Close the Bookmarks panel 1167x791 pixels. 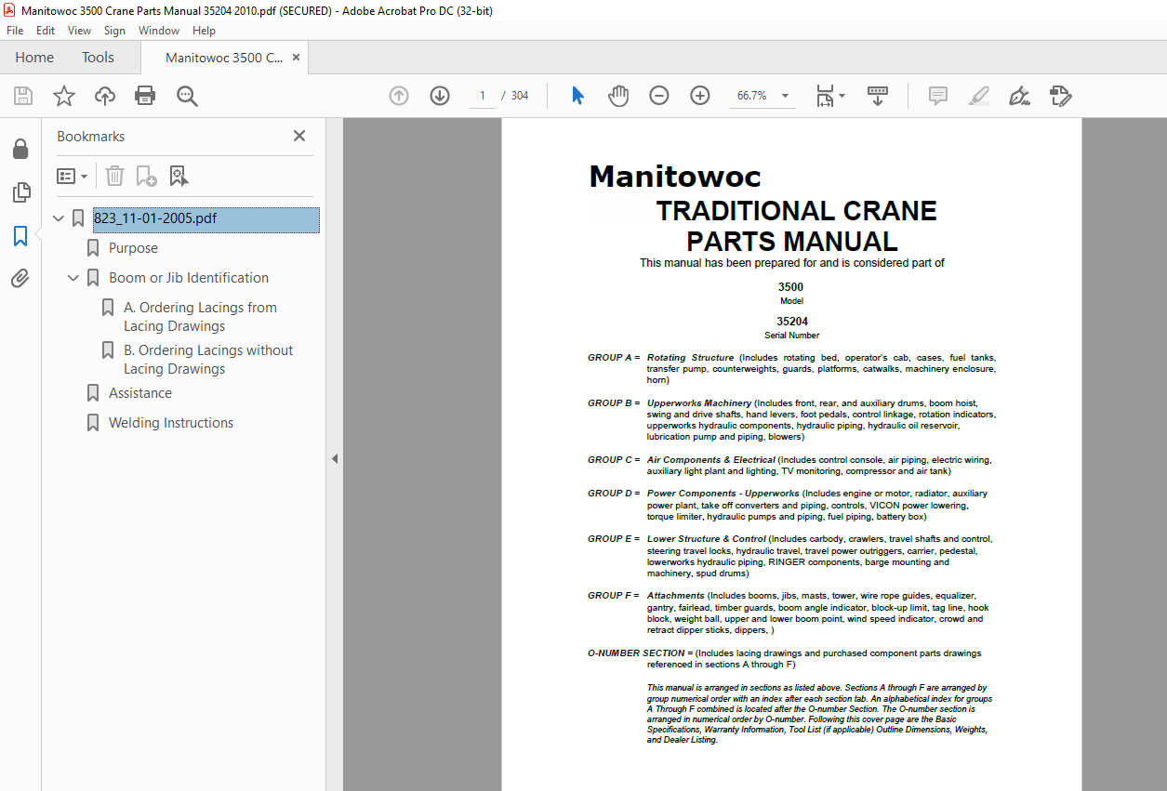point(299,136)
